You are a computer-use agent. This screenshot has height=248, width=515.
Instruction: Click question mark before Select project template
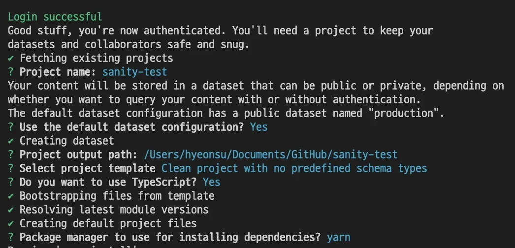[x=11, y=168]
